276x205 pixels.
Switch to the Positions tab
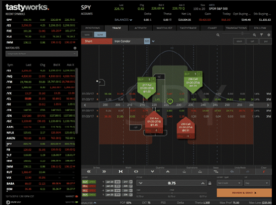92,28
